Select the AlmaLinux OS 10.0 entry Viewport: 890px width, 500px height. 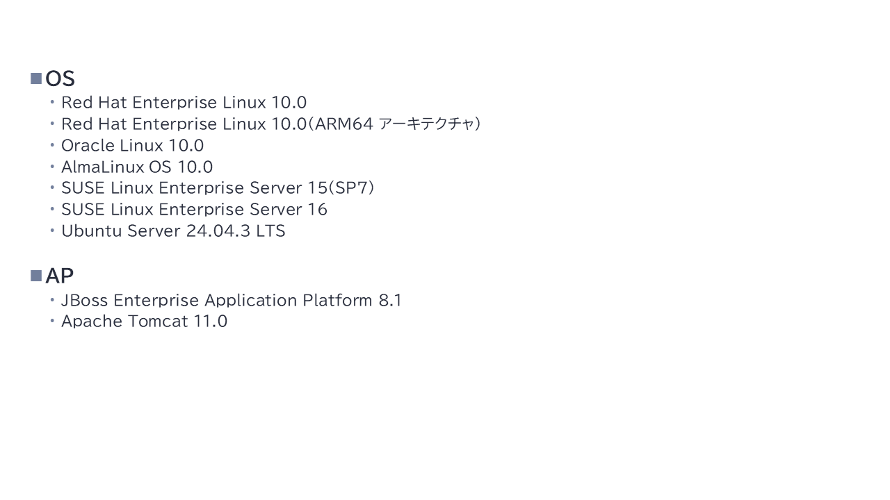tap(137, 167)
